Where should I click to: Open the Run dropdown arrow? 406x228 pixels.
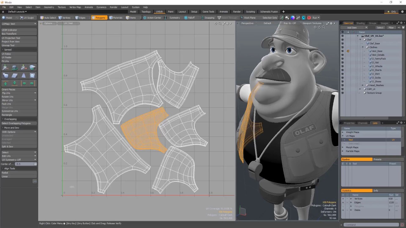318,18
